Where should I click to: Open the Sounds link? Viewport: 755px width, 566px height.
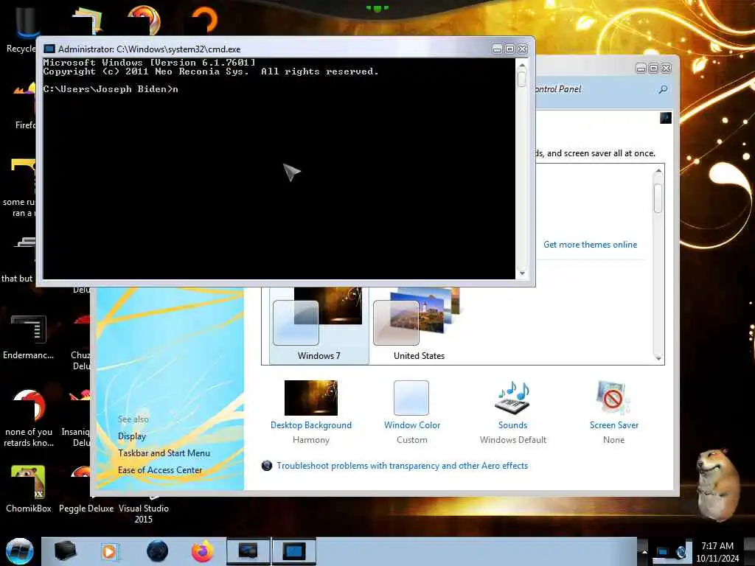coord(513,425)
